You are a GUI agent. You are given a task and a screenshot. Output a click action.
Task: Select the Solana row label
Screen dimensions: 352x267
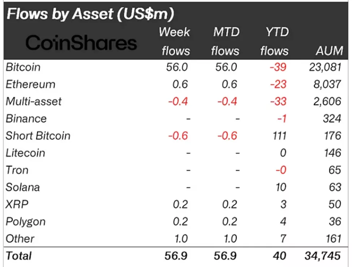click(x=23, y=187)
